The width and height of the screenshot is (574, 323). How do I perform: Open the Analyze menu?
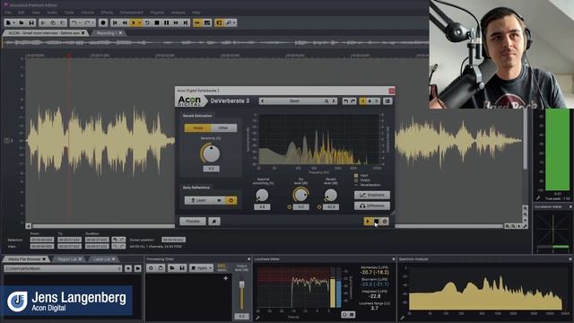(178, 13)
